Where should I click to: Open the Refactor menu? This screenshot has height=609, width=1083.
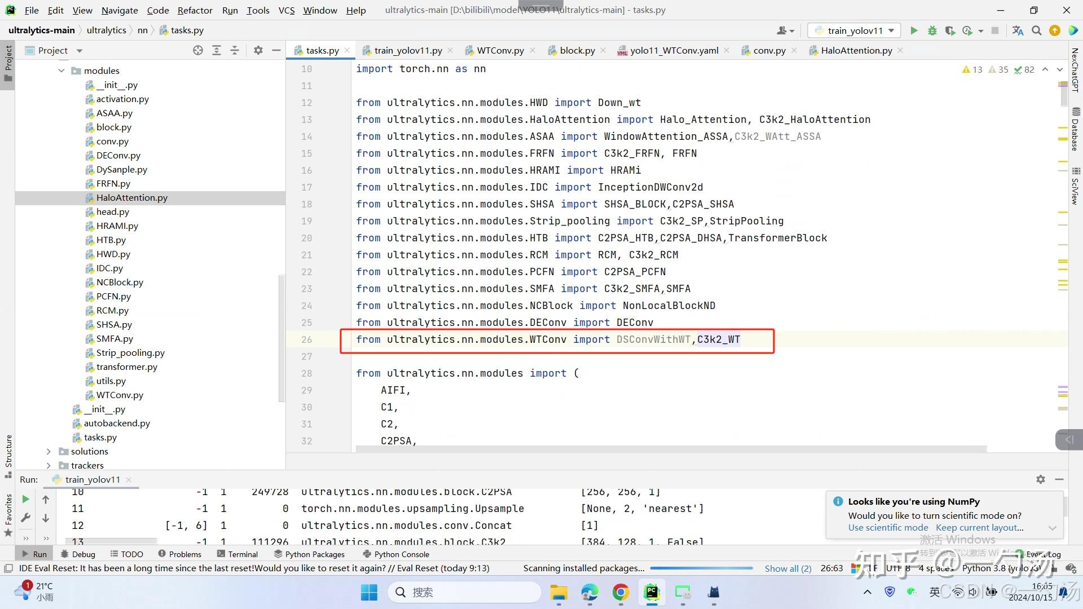click(x=195, y=10)
